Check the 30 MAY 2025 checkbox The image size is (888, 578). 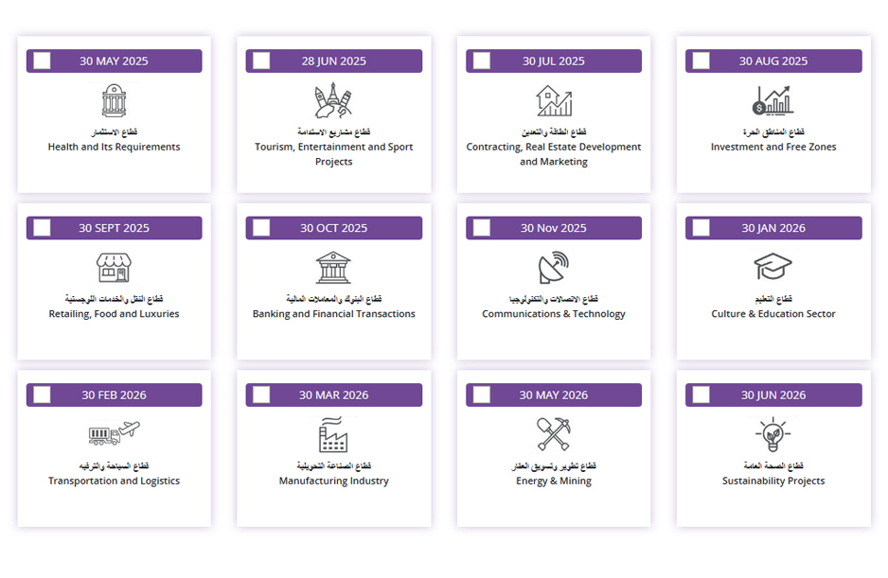42,61
